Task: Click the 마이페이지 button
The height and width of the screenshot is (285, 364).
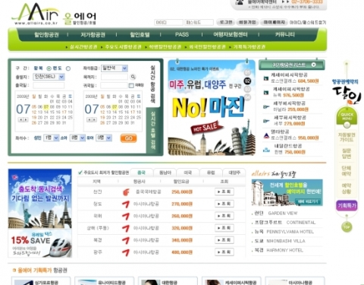Action: click(274, 22)
